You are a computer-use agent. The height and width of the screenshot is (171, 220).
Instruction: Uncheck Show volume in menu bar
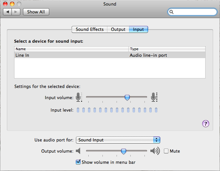pyautogui.click(x=78, y=162)
